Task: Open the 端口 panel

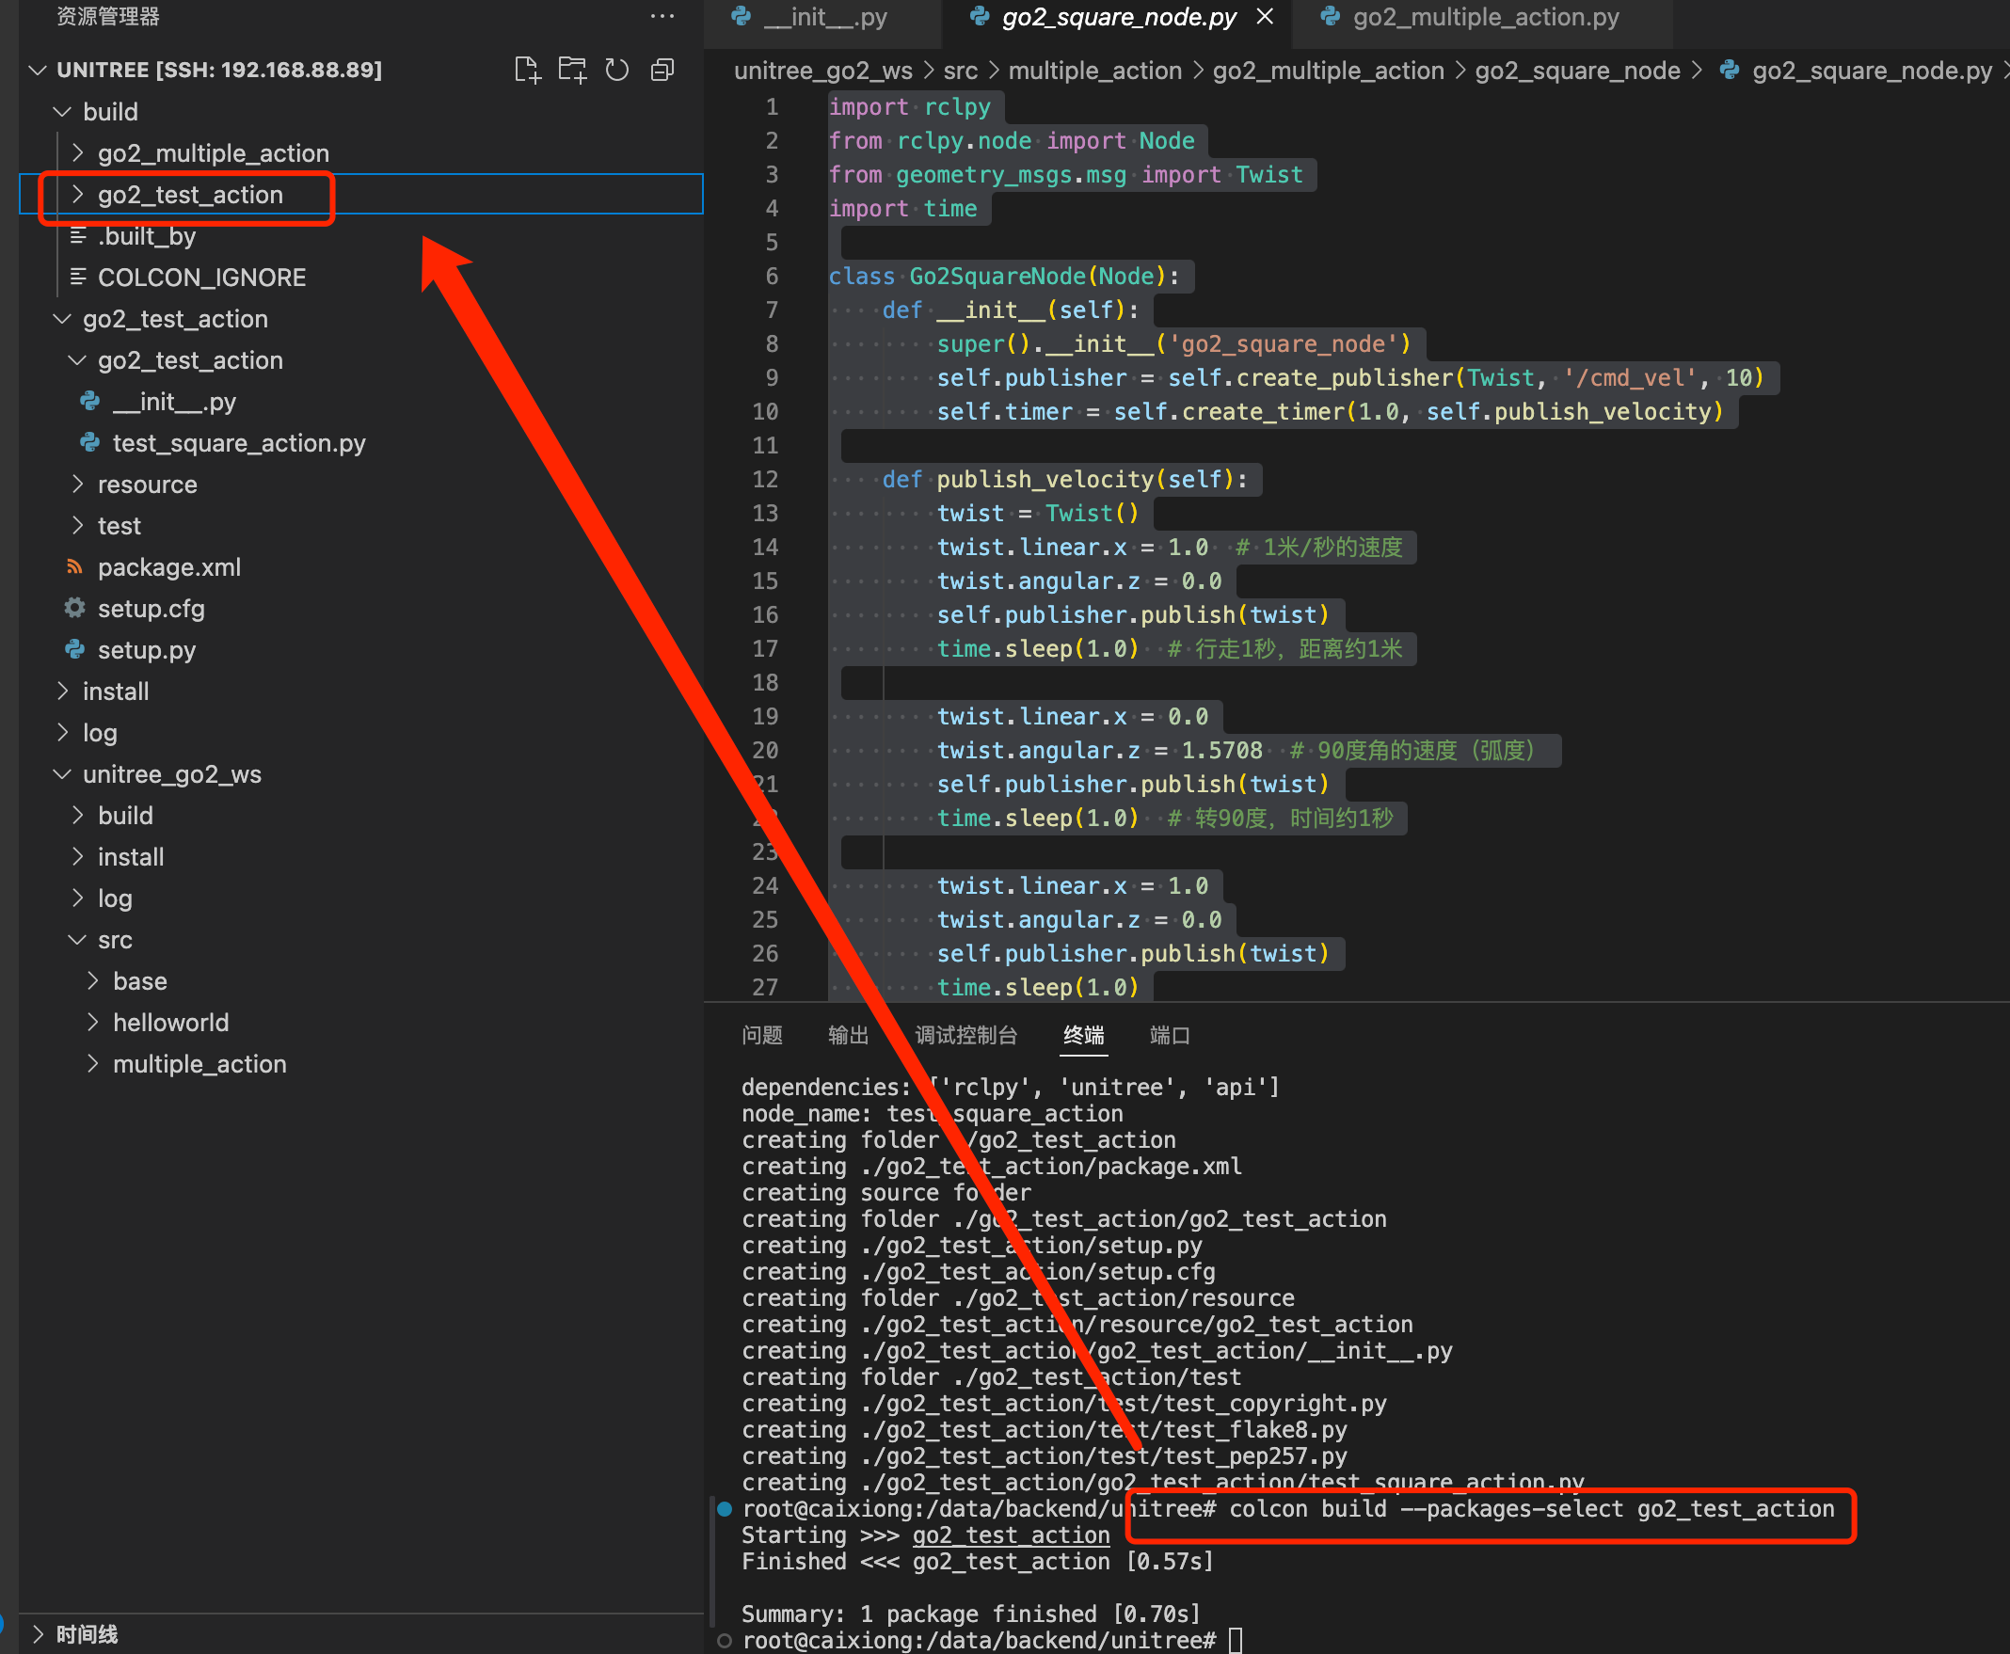Action: coord(1169,1036)
